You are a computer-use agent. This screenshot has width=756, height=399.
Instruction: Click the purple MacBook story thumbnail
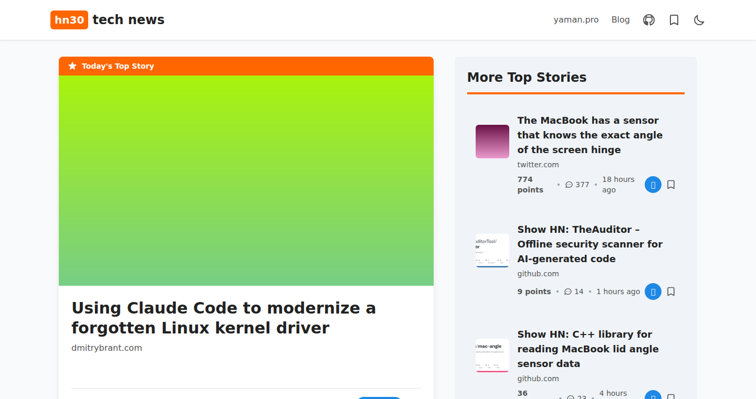(x=492, y=142)
